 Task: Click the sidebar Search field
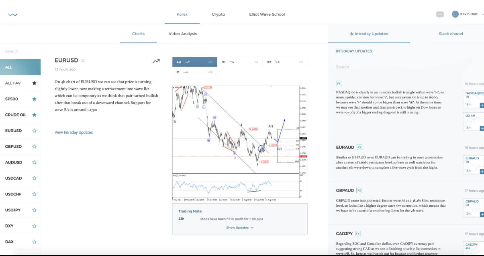20,51
